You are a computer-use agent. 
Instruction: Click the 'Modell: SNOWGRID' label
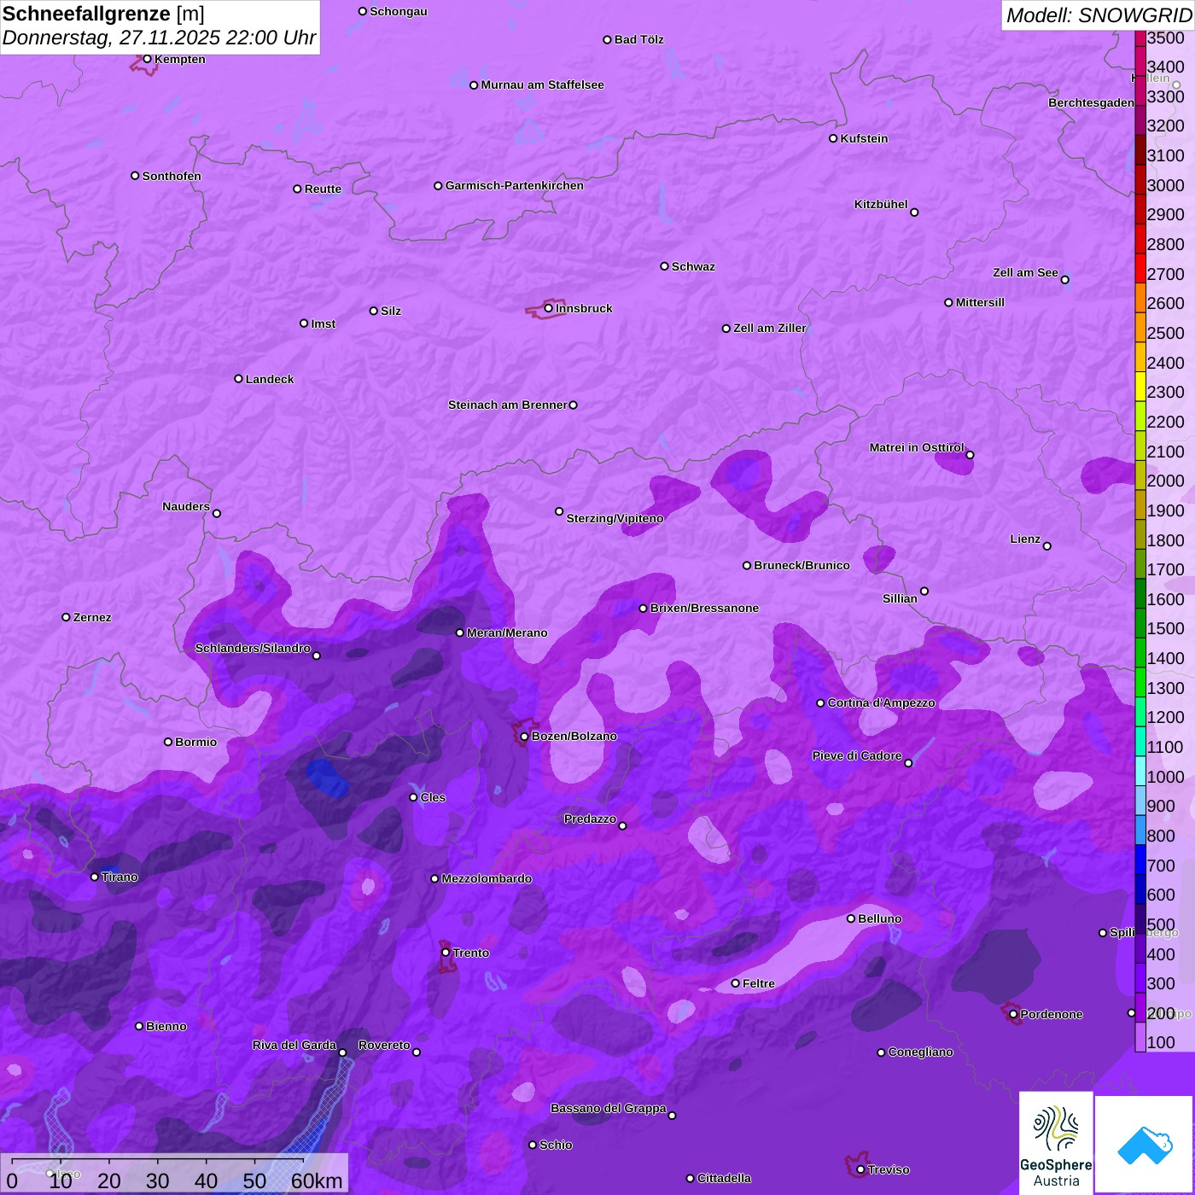click(1099, 15)
